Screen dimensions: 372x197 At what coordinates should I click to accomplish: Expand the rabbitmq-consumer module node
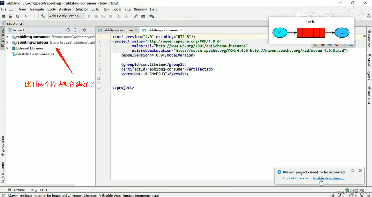7,37
